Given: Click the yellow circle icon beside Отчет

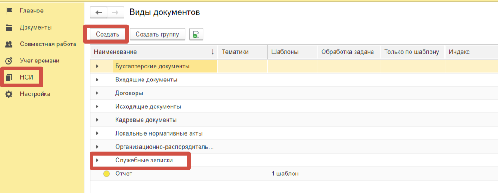Looking at the screenshot, I should pyautogui.click(x=106, y=174).
